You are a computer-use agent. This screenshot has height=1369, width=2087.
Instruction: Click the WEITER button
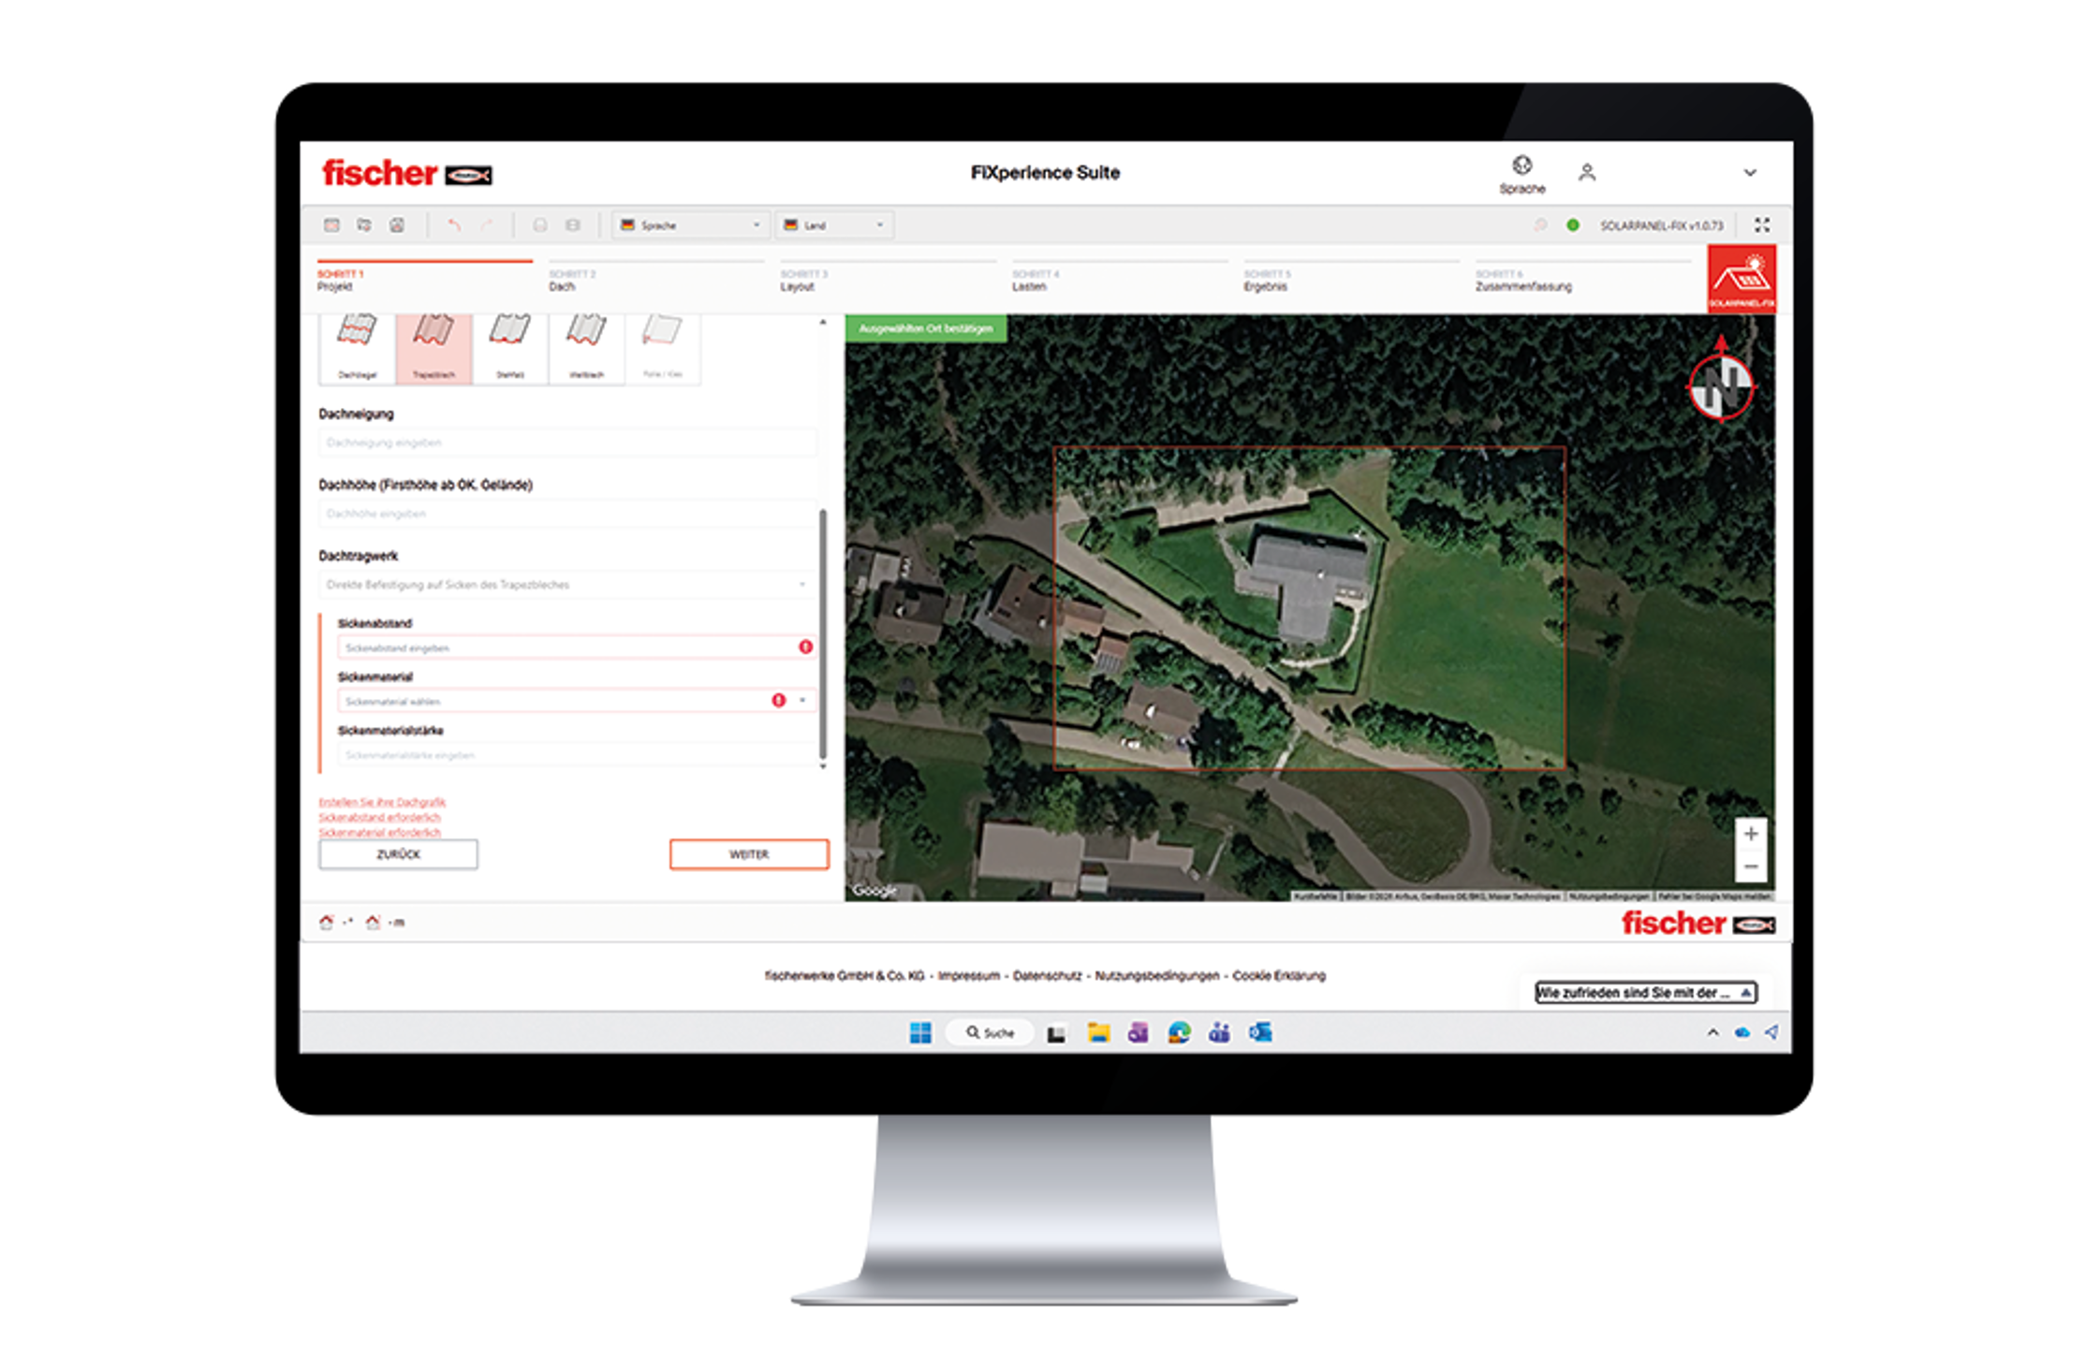pos(749,854)
